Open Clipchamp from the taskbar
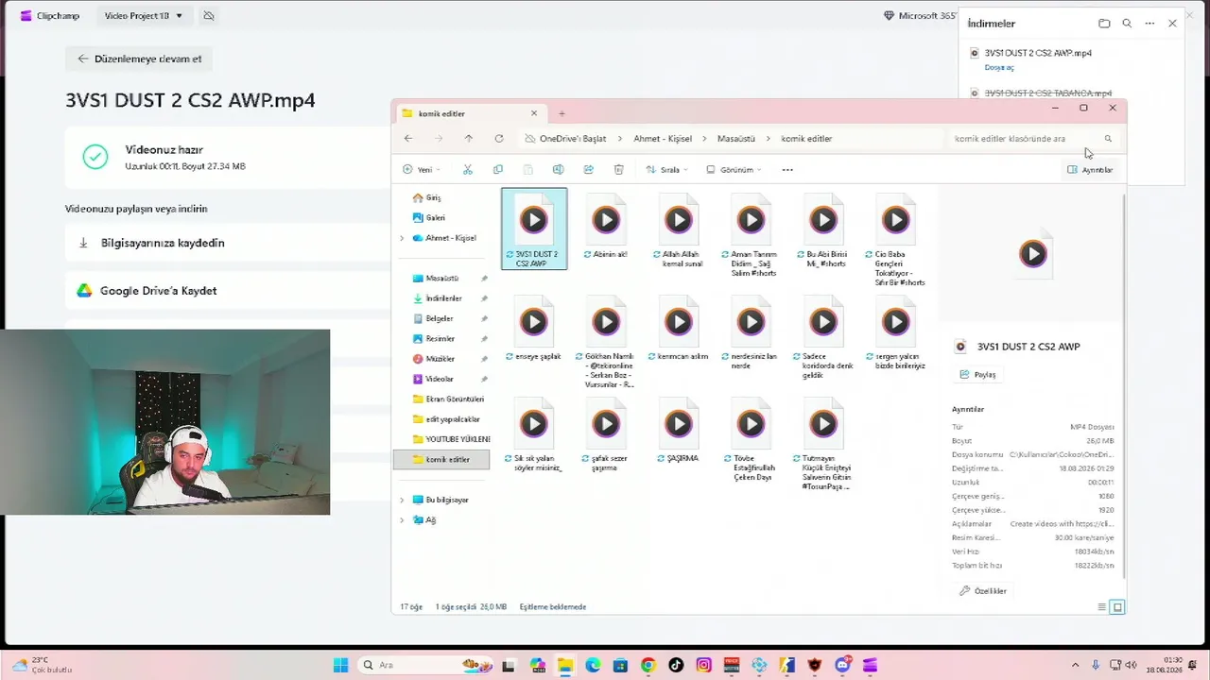The width and height of the screenshot is (1210, 680). coord(870,665)
